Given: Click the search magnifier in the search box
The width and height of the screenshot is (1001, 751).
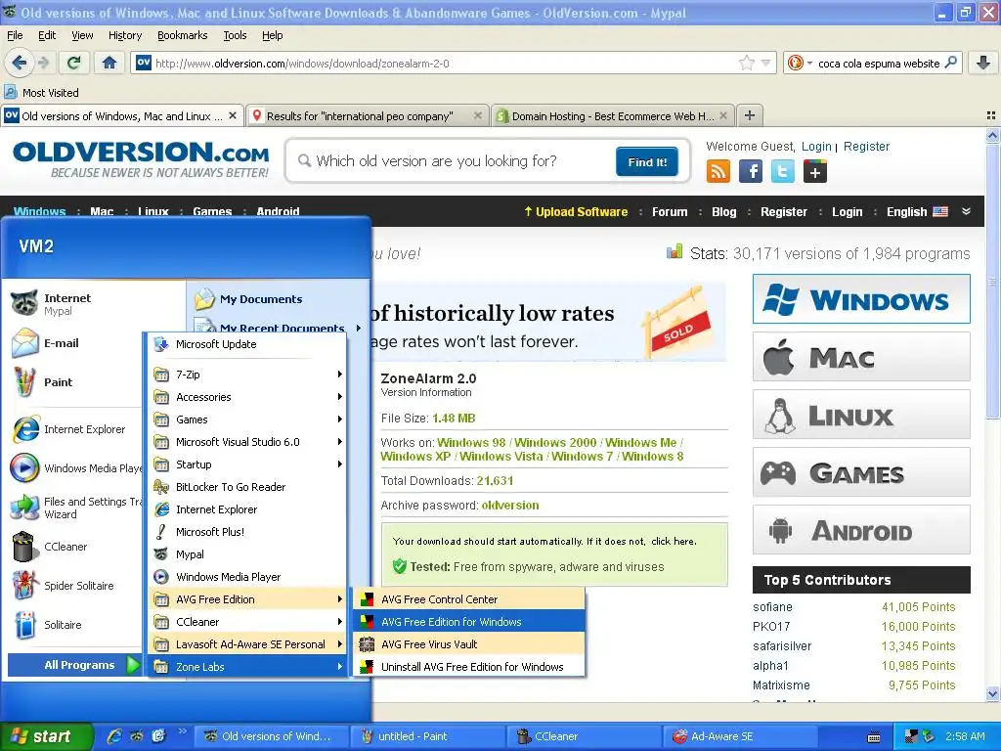Looking at the screenshot, I should click(950, 63).
